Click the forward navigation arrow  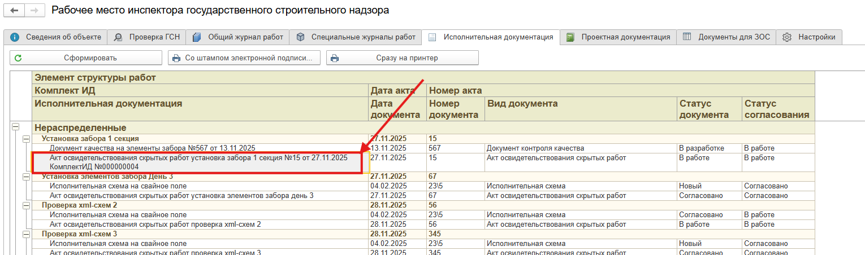[34, 11]
